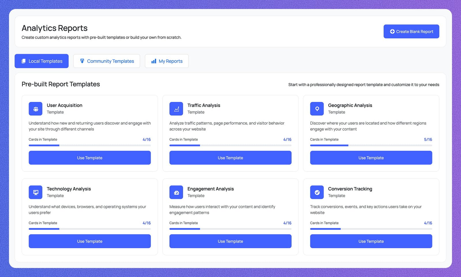Open the My Reports tab
Viewport: 461px width, 277px height.
pyautogui.click(x=167, y=61)
